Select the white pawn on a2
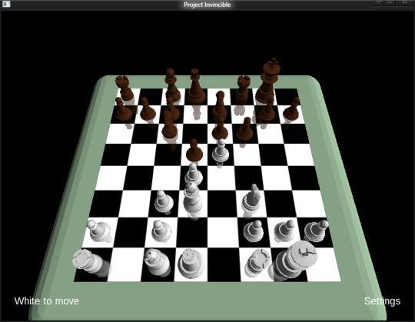 (x=98, y=231)
